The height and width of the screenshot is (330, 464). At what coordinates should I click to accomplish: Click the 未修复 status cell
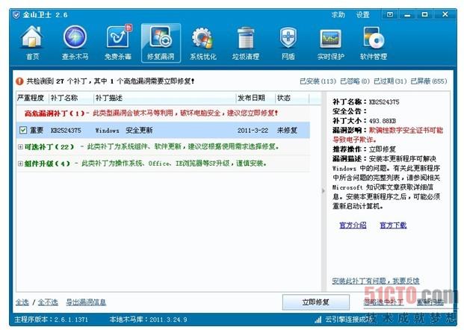[x=287, y=131]
